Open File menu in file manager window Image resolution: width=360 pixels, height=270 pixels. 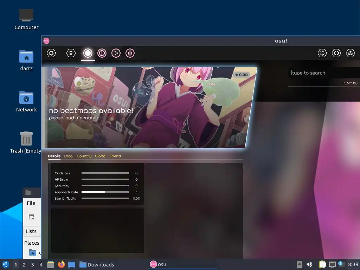(31, 203)
